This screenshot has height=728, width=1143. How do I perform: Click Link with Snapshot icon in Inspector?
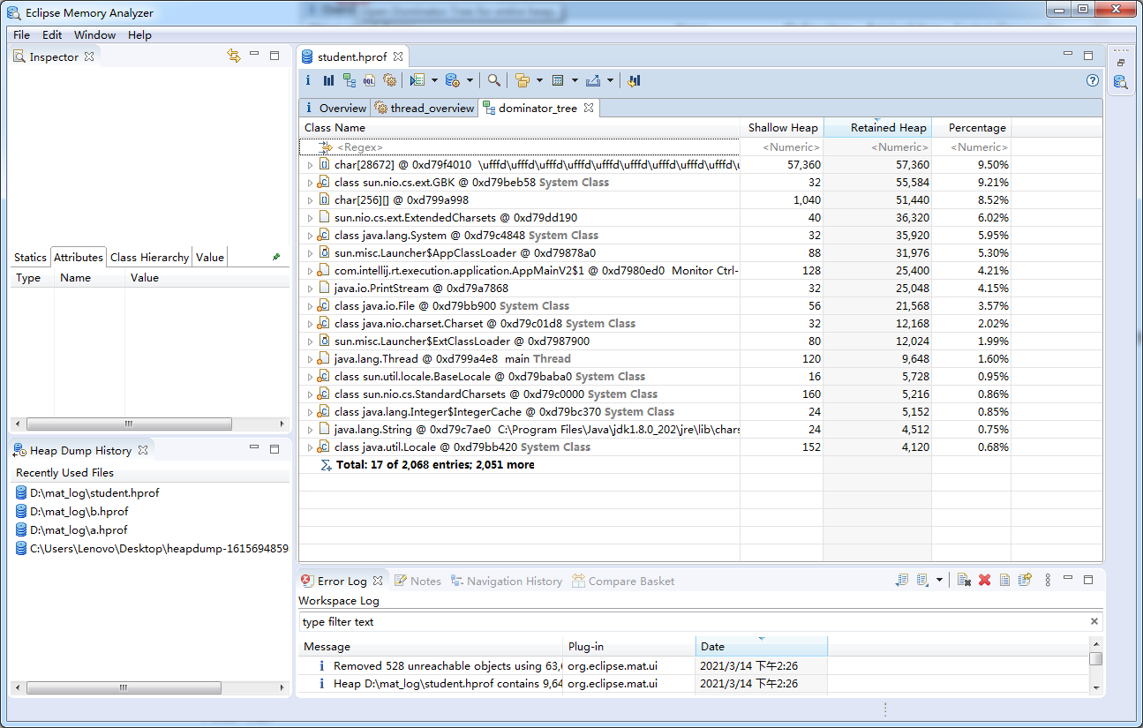point(234,56)
